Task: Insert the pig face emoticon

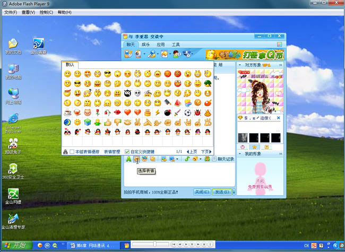Action: [x=88, y=112]
